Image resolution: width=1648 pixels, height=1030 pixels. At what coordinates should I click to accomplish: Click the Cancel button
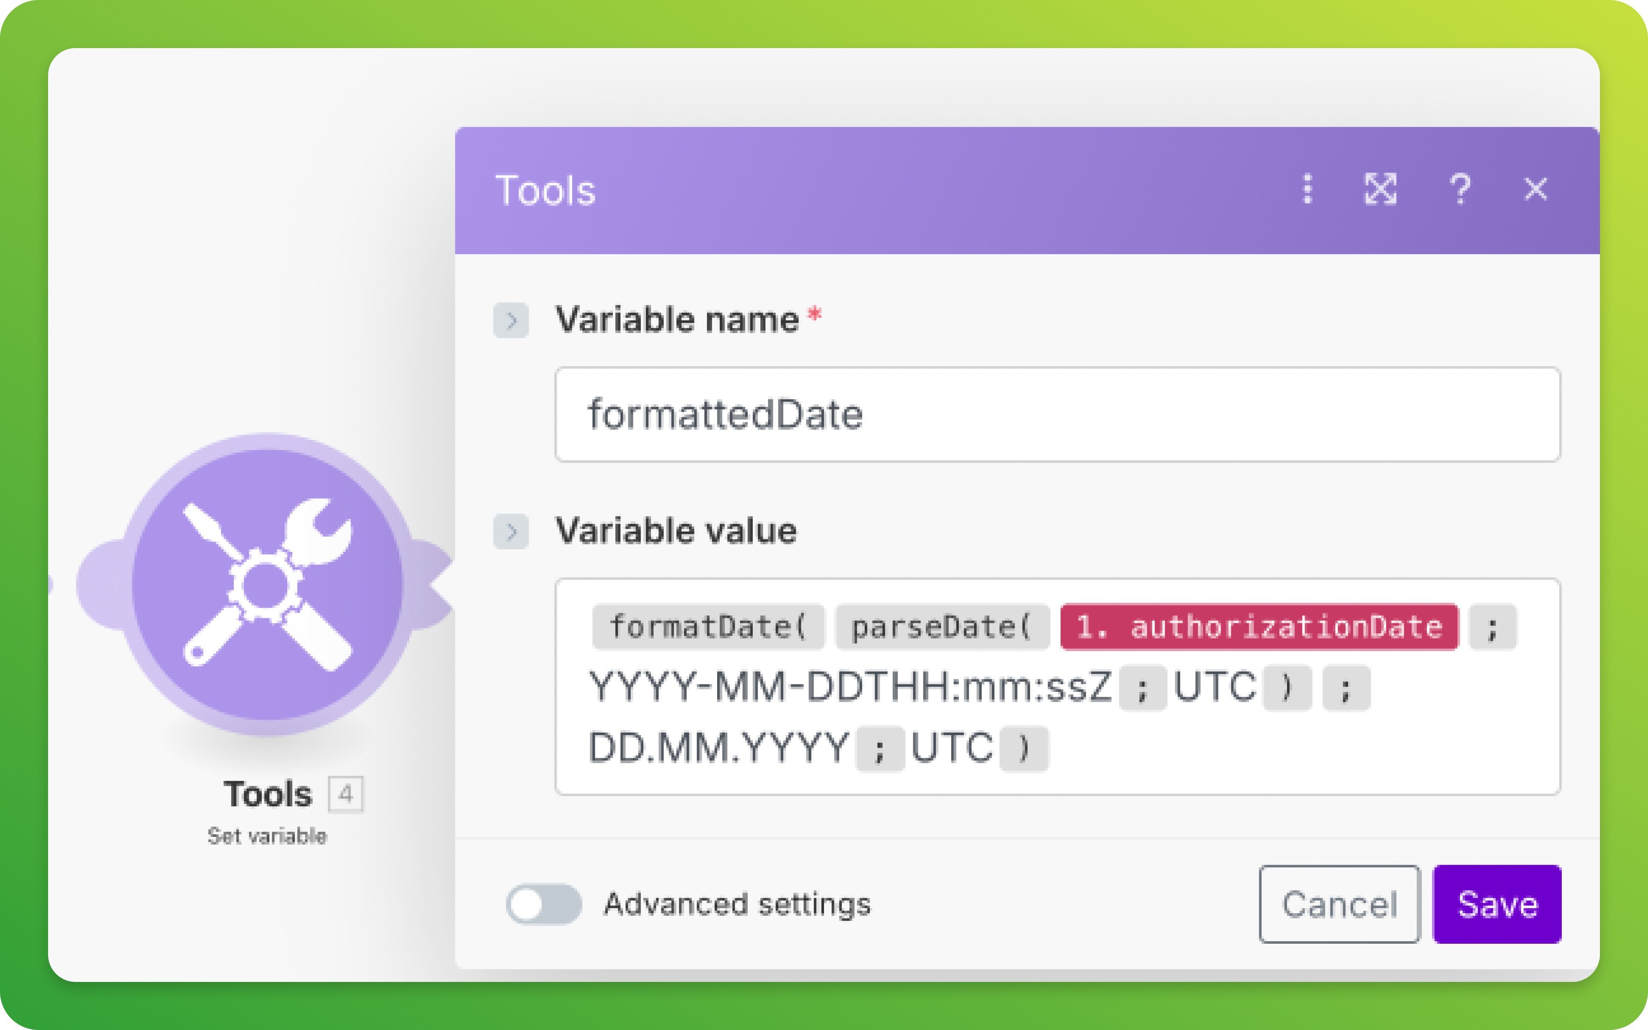pos(1339,904)
